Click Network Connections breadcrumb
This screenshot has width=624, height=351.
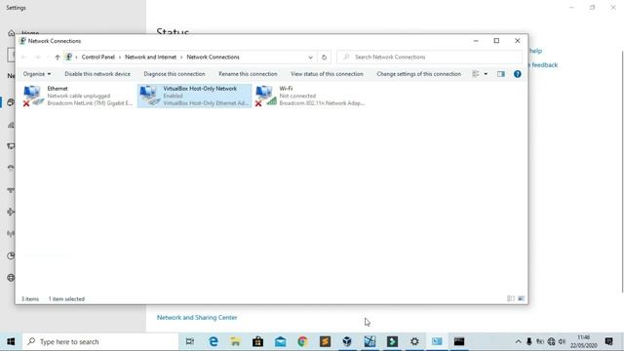[213, 58]
